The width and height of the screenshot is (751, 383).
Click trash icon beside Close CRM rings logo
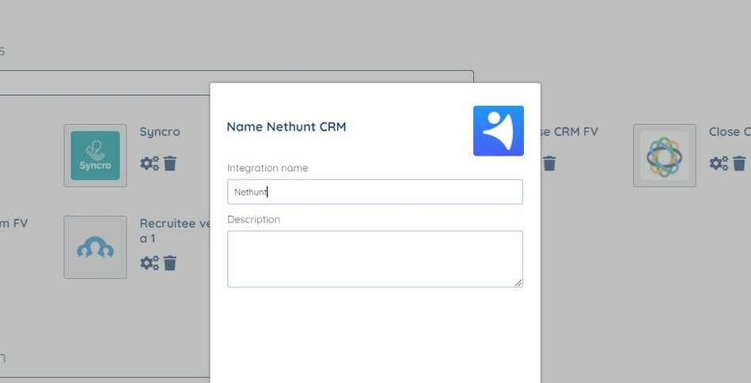pos(739,163)
